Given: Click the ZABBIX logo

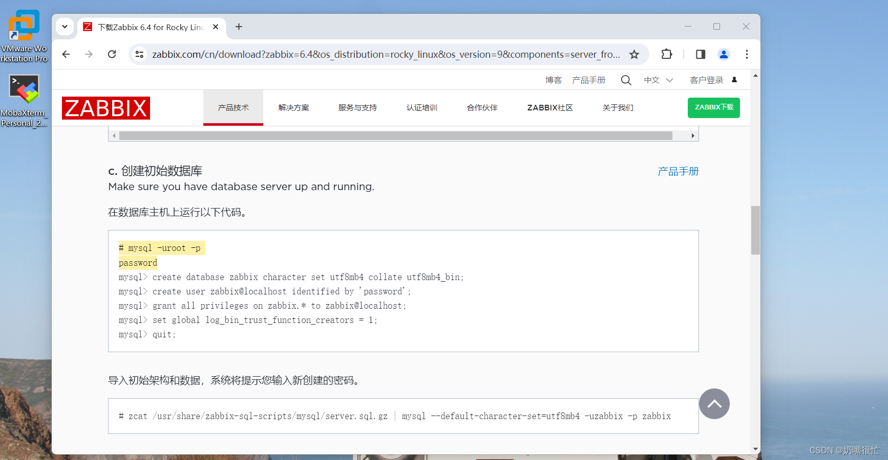Looking at the screenshot, I should point(106,108).
